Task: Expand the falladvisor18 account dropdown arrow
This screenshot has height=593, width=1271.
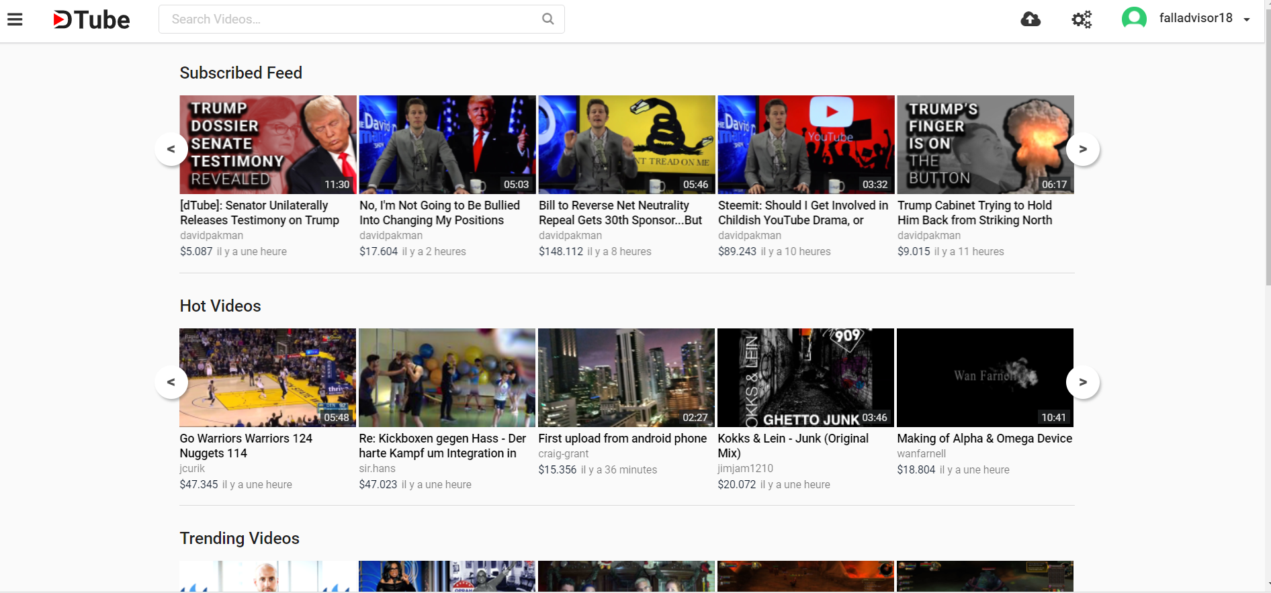Action: click(x=1247, y=19)
